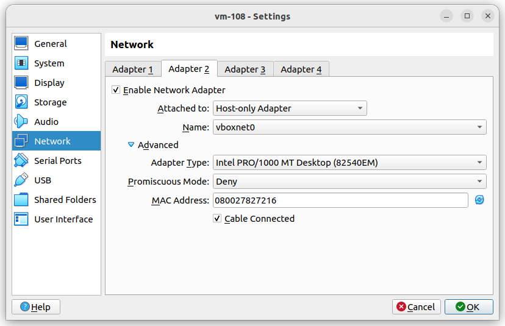The height and width of the screenshot is (326, 505).
Task: Collapse the Advanced section
Action: pos(131,145)
